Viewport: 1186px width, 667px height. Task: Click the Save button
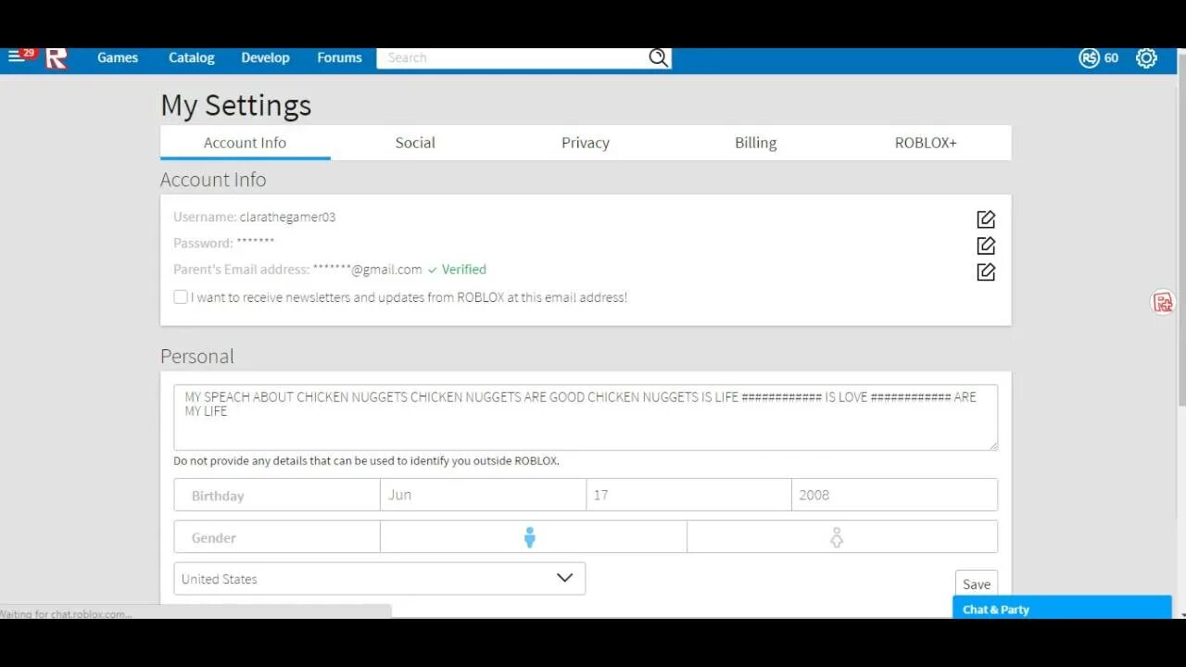tap(977, 584)
